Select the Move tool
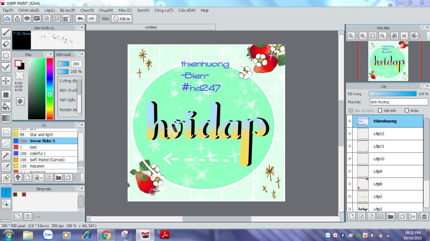Image resolution: width=430 pixels, height=241 pixels. click(6, 81)
